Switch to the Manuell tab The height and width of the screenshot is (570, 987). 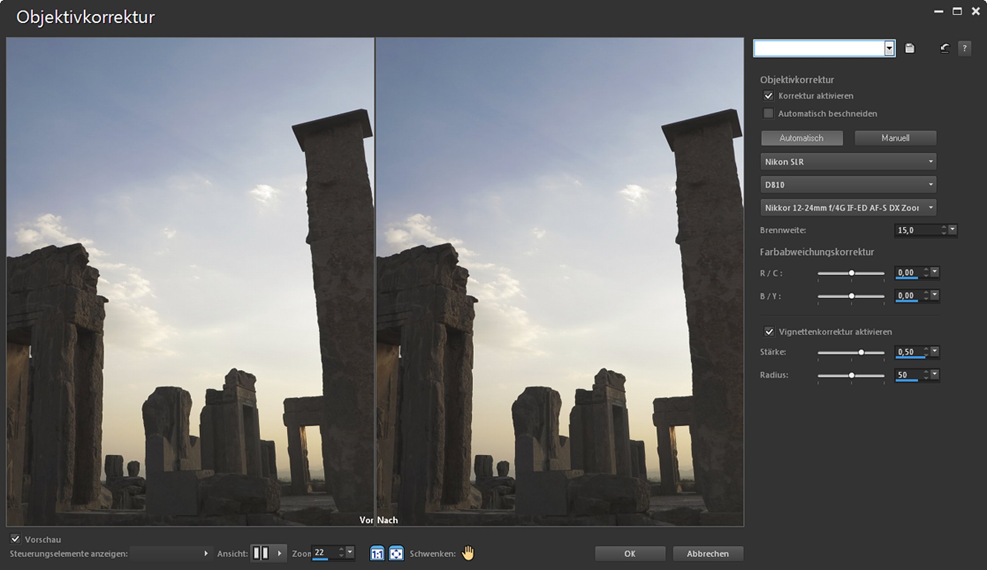[x=895, y=138]
